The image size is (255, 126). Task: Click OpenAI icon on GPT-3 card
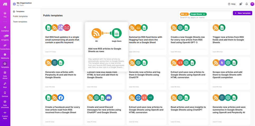(x=180, y=28)
